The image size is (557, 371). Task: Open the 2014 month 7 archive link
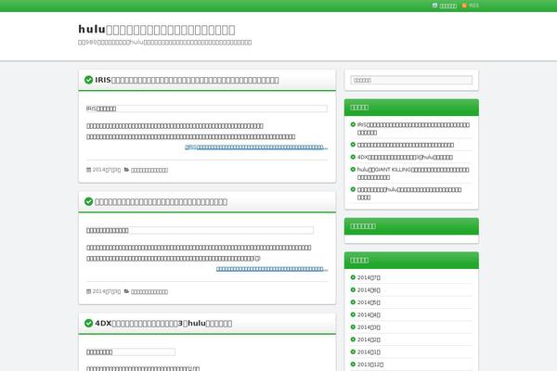point(369,277)
